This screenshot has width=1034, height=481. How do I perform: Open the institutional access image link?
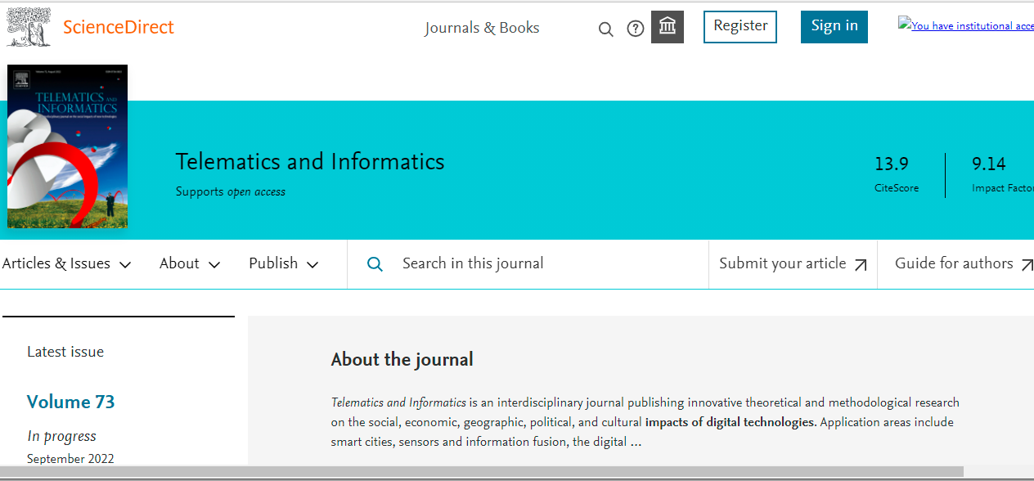(x=965, y=26)
